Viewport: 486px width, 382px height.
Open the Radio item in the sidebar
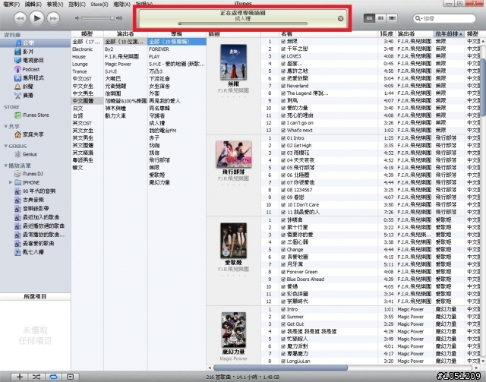click(x=24, y=95)
